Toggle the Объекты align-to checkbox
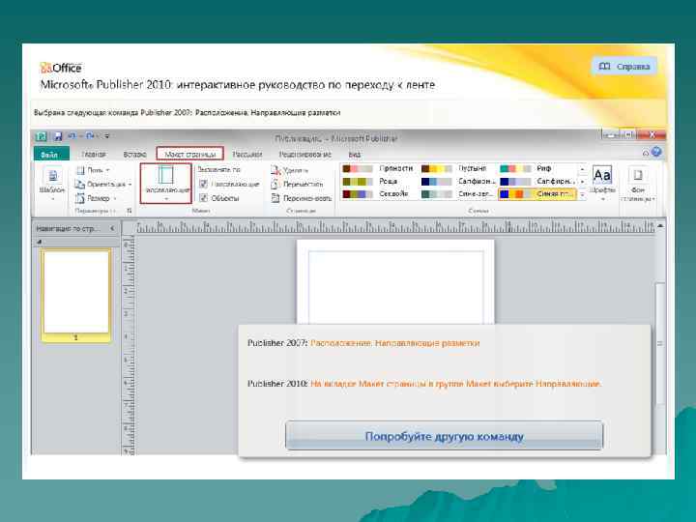696x522 pixels. (x=203, y=198)
